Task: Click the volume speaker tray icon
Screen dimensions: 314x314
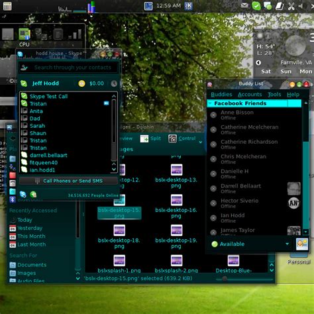Action: pyautogui.click(x=301, y=6)
